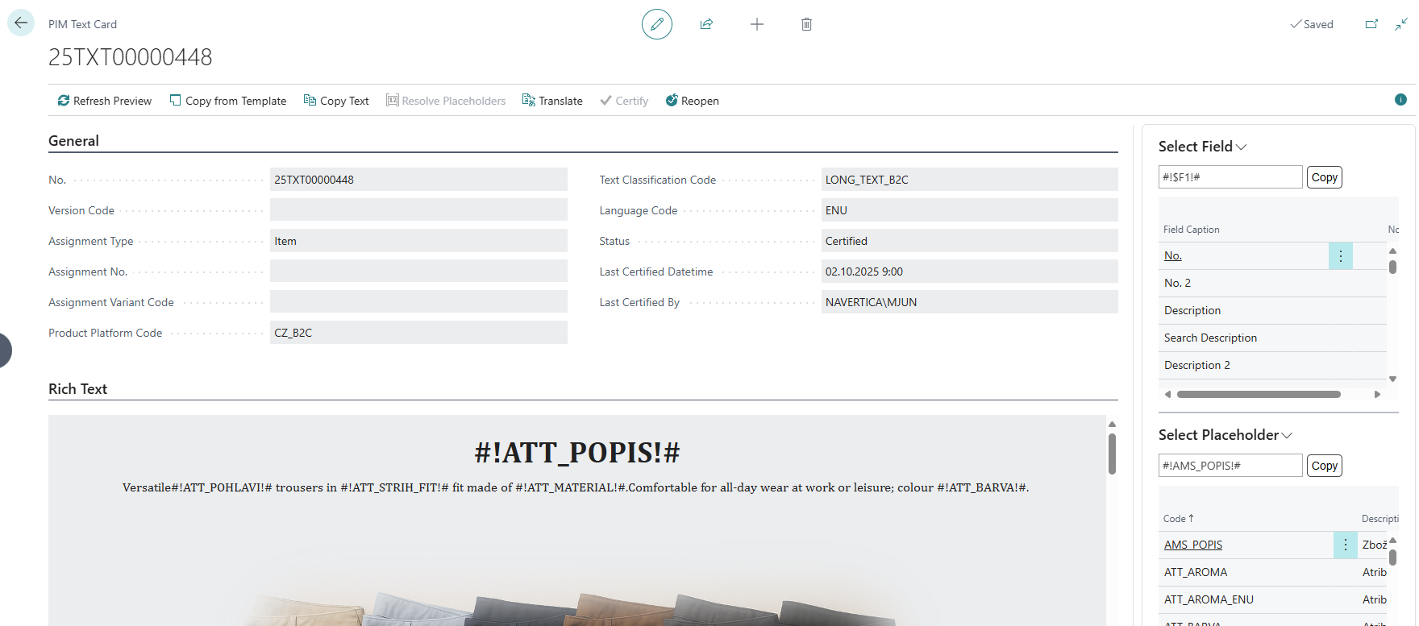The width and height of the screenshot is (1419, 626).
Task: Select the No. 2 field row
Action: coord(1272,283)
